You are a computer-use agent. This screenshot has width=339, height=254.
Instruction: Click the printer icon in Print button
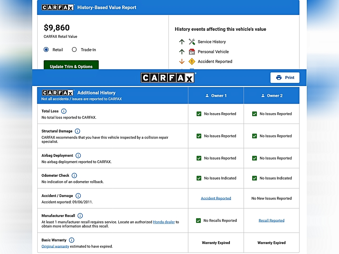[279, 78]
